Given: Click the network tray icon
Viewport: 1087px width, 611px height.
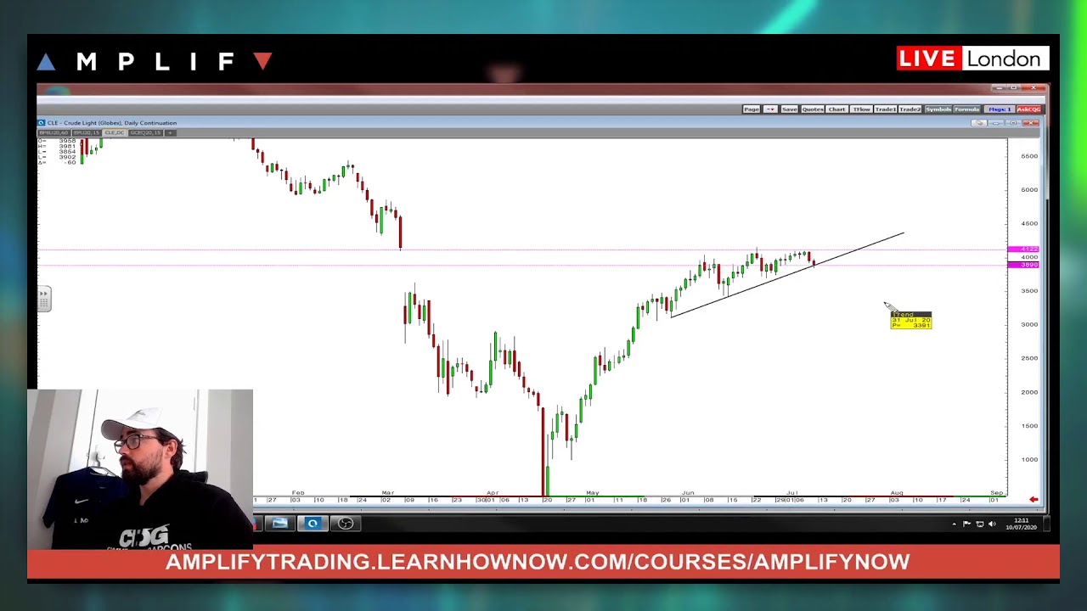Looking at the screenshot, I should pos(980,524).
